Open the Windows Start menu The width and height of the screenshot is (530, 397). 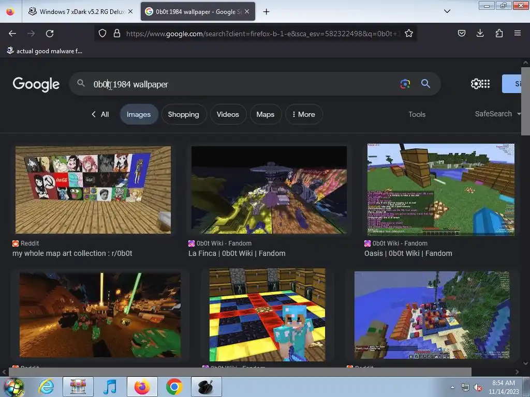pos(13,387)
